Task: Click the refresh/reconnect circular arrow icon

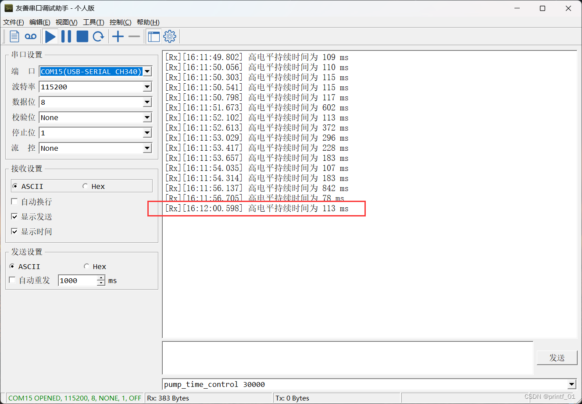Action: [x=98, y=36]
